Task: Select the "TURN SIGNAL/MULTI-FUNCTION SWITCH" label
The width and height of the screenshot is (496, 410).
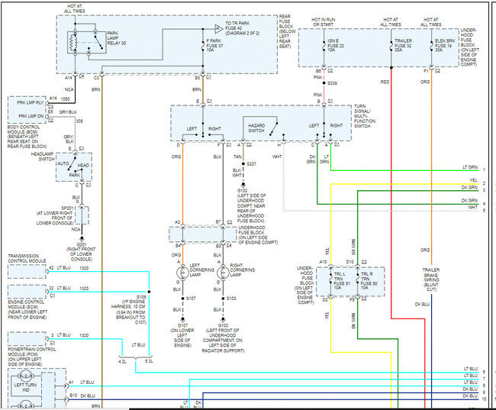Action: [x=365, y=116]
